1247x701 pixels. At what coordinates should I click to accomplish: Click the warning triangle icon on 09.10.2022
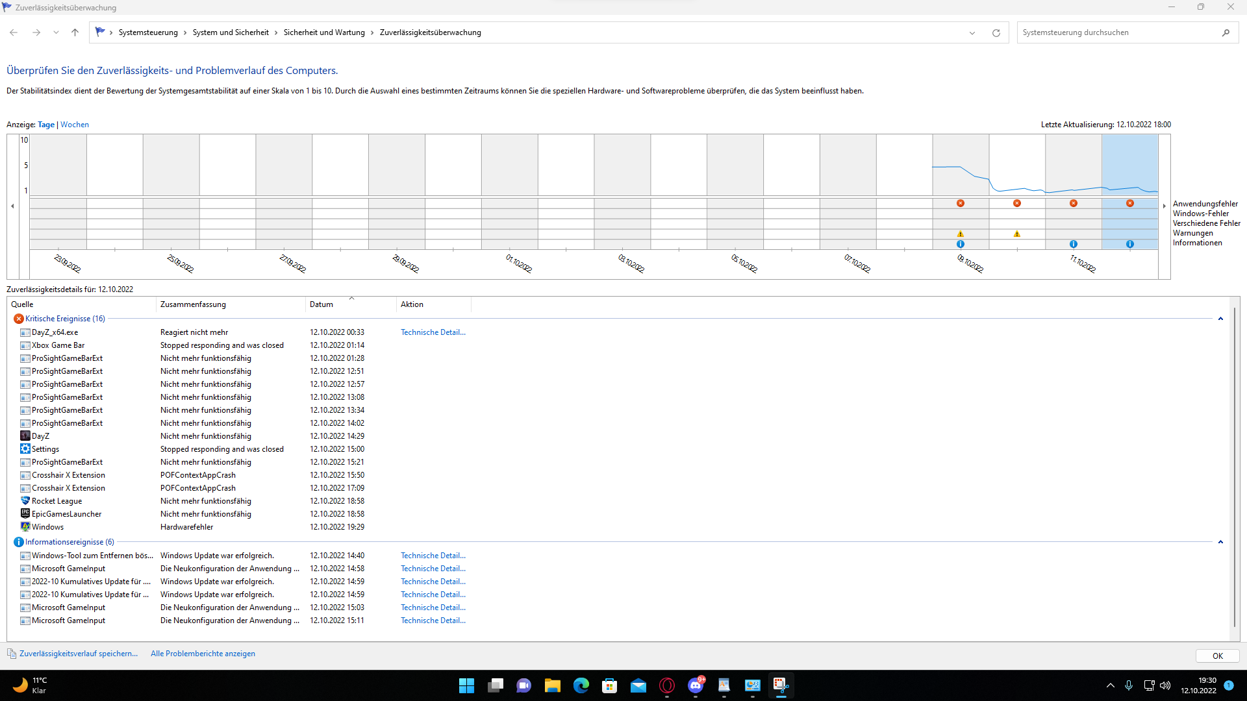(x=960, y=234)
